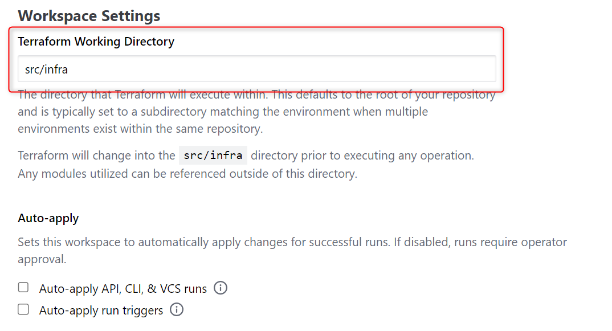
Task: Click the 'Auto-apply API, CLI, & VCS runs' label text
Action: 123,289
